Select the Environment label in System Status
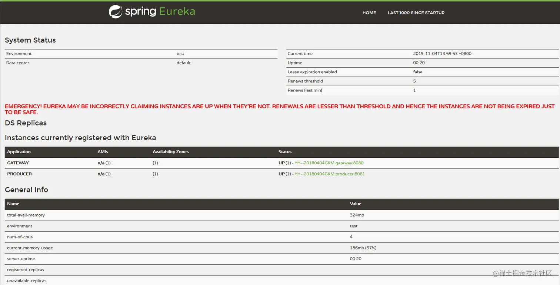The width and height of the screenshot is (560, 285). [19, 54]
